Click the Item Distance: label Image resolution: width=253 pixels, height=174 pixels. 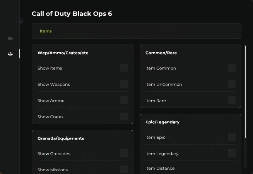(161, 168)
